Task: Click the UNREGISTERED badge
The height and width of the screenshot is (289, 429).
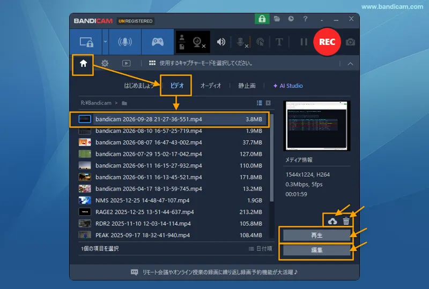Action: coord(136,21)
